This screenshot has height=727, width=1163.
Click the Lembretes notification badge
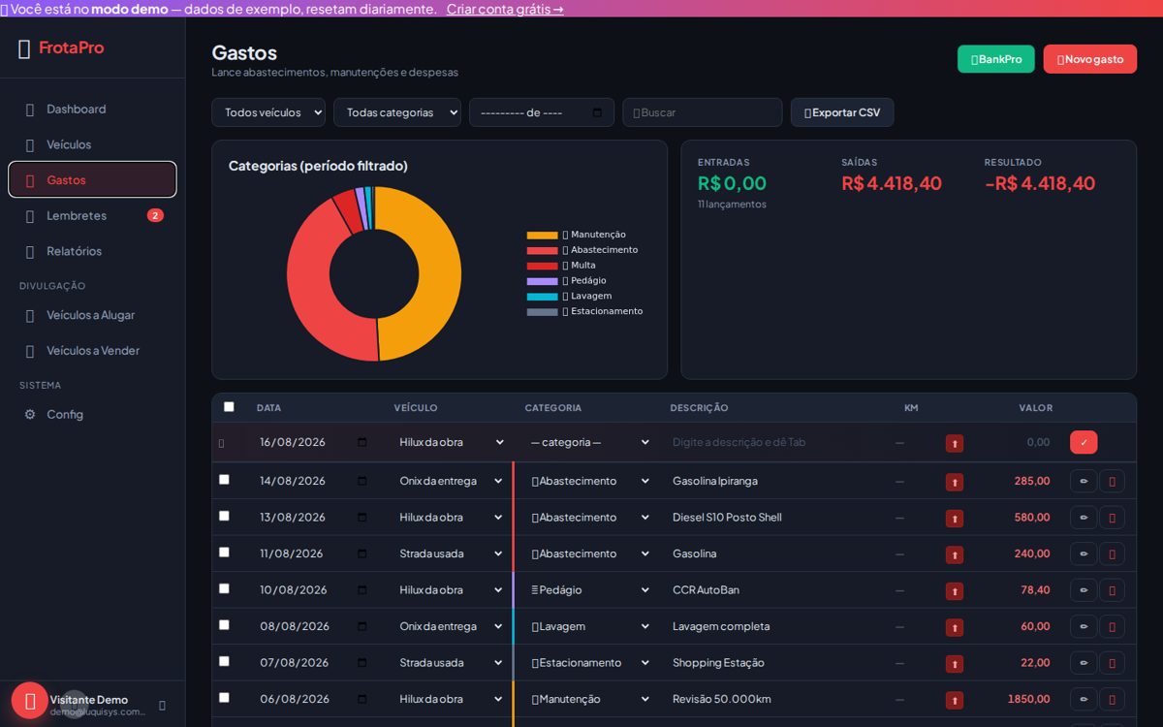155,215
